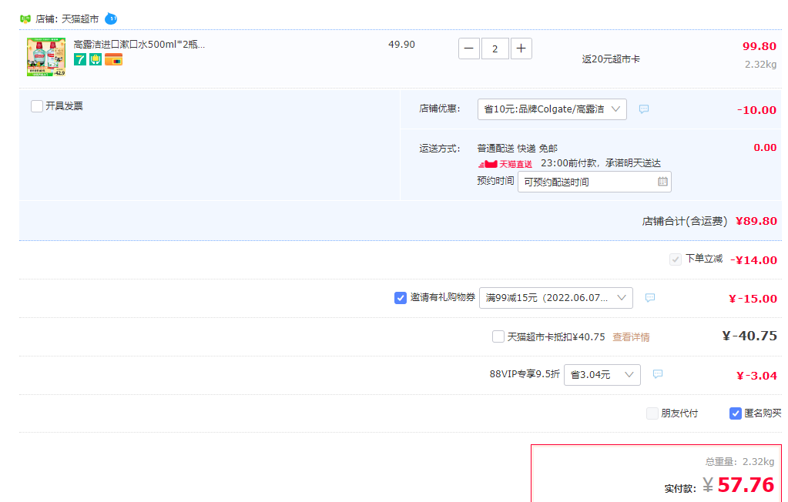Screen dimensions: 788x502
Task: Uncheck the 匿名购买 checkbox
Action: point(735,413)
